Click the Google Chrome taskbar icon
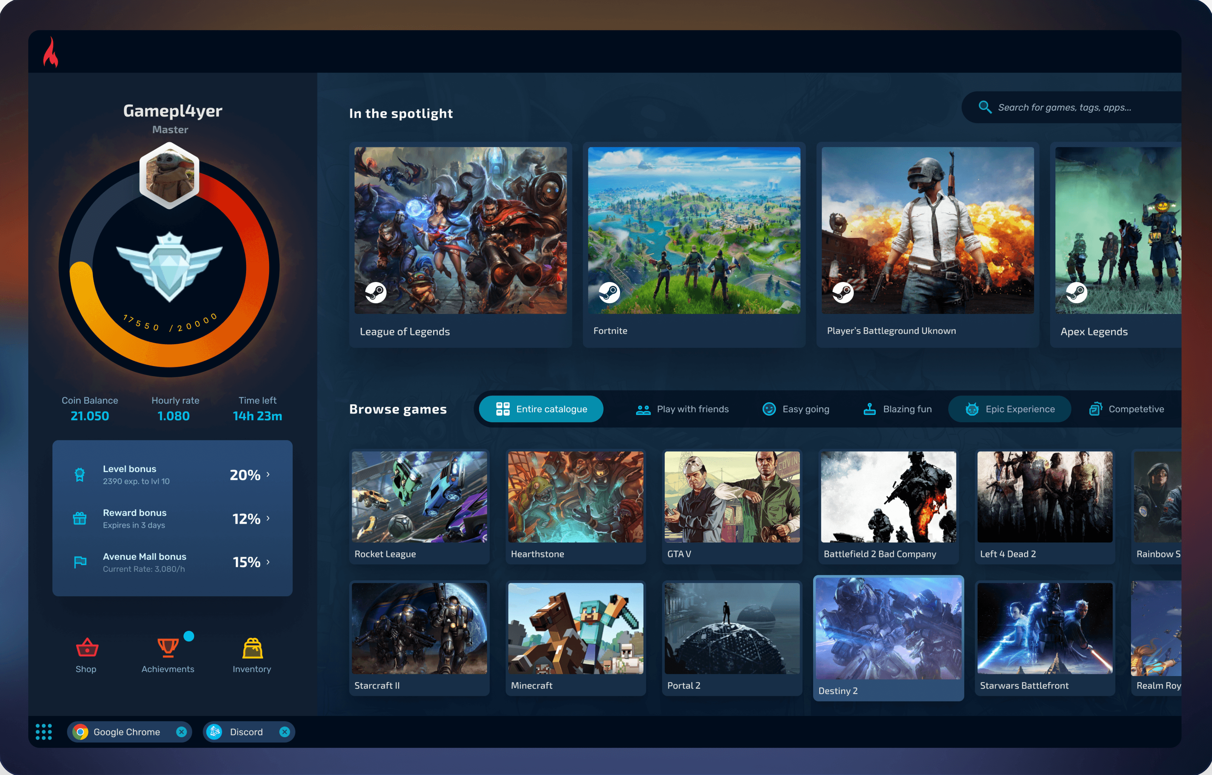Viewport: 1212px width, 775px height. click(x=80, y=732)
